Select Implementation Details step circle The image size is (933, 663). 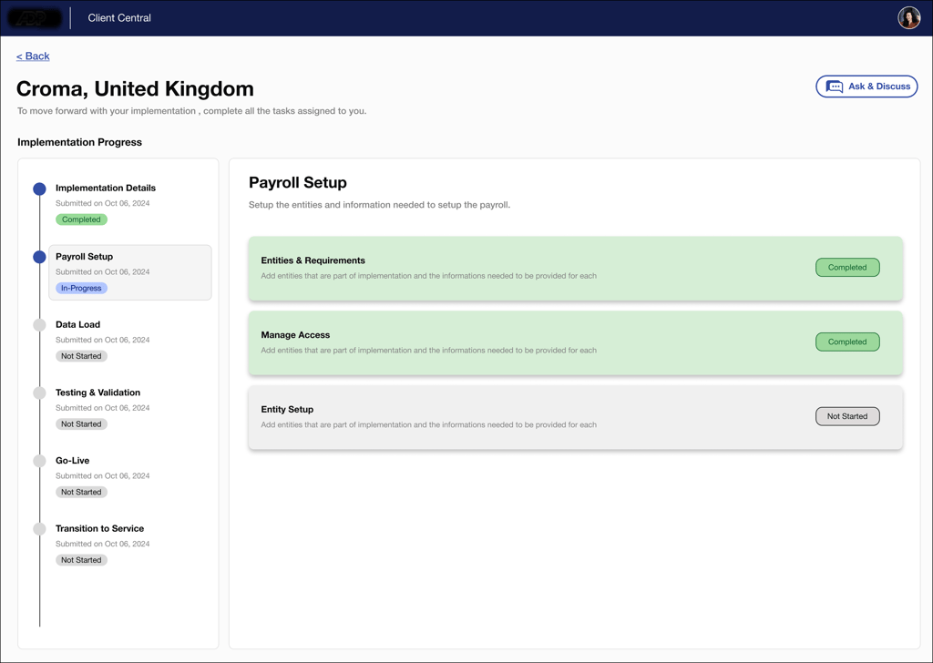coord(39,189)
